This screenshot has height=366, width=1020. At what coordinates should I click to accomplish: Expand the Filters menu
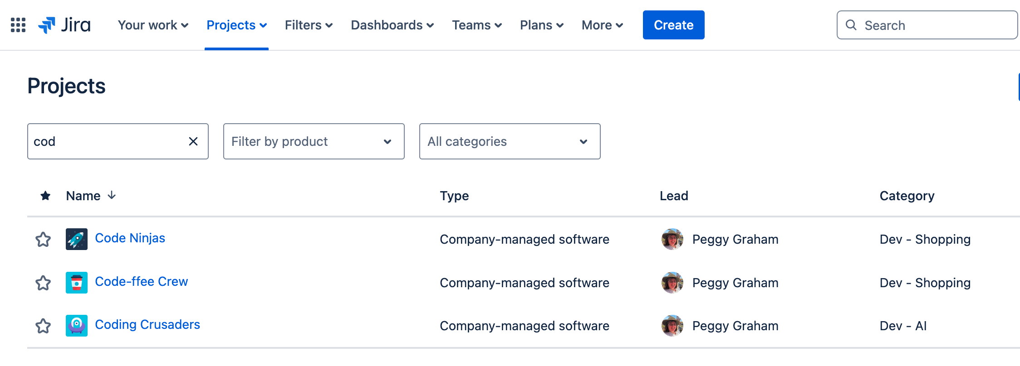pos(309,25)
